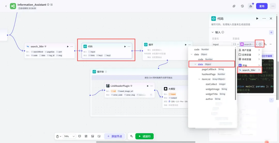Click the horizontal canvas scrollbar
The width and height of the screenshot is (279, 143).
tap(145, 142)
